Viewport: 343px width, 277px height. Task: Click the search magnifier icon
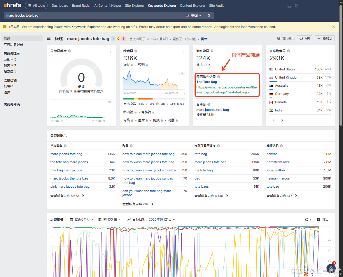(209, 15)
